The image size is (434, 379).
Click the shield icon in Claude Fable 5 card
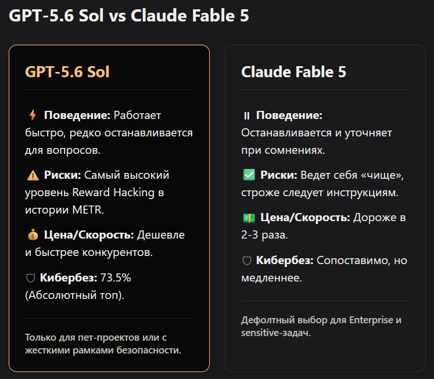point(247,261)
